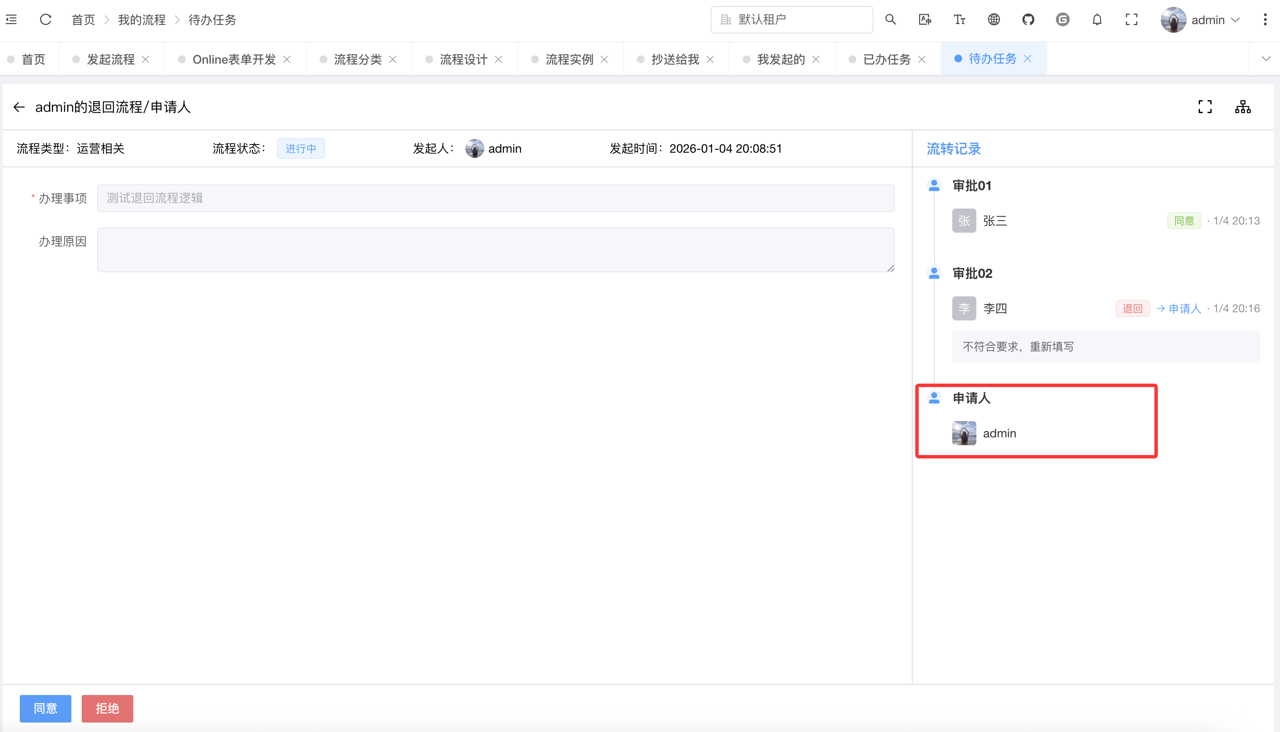
Task: Switch to the 流程设计 tab
Action: point(463,59)
